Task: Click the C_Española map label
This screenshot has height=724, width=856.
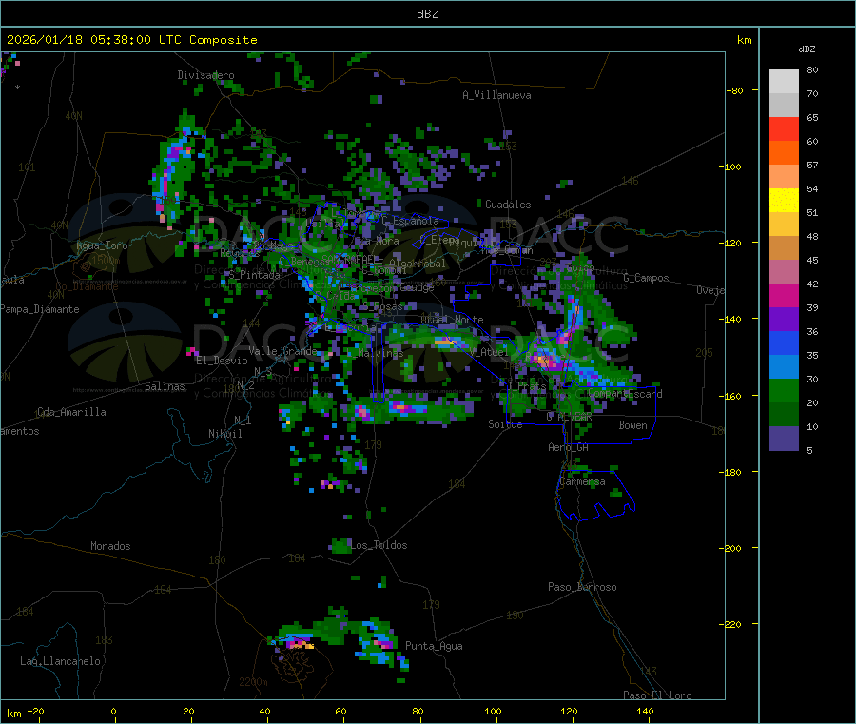Action: (x=411, y=221)
